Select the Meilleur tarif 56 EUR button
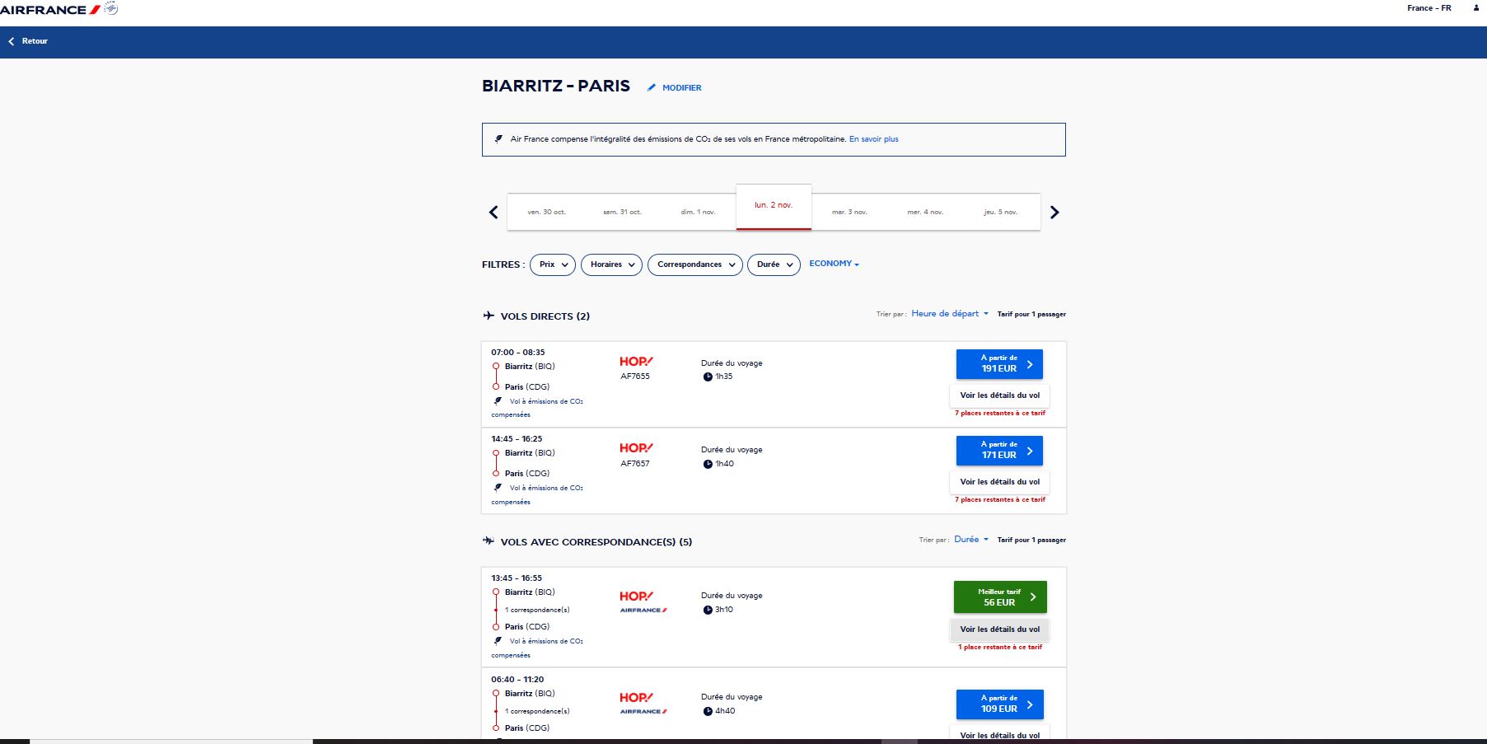 point(999,597)
